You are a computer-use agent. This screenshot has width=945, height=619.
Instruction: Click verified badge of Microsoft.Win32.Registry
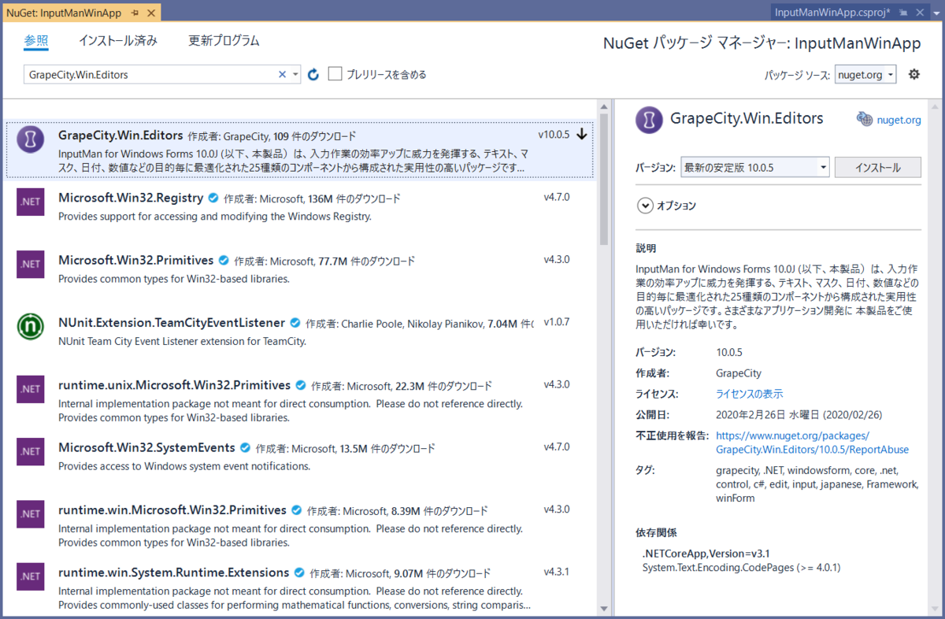point(213,198)
